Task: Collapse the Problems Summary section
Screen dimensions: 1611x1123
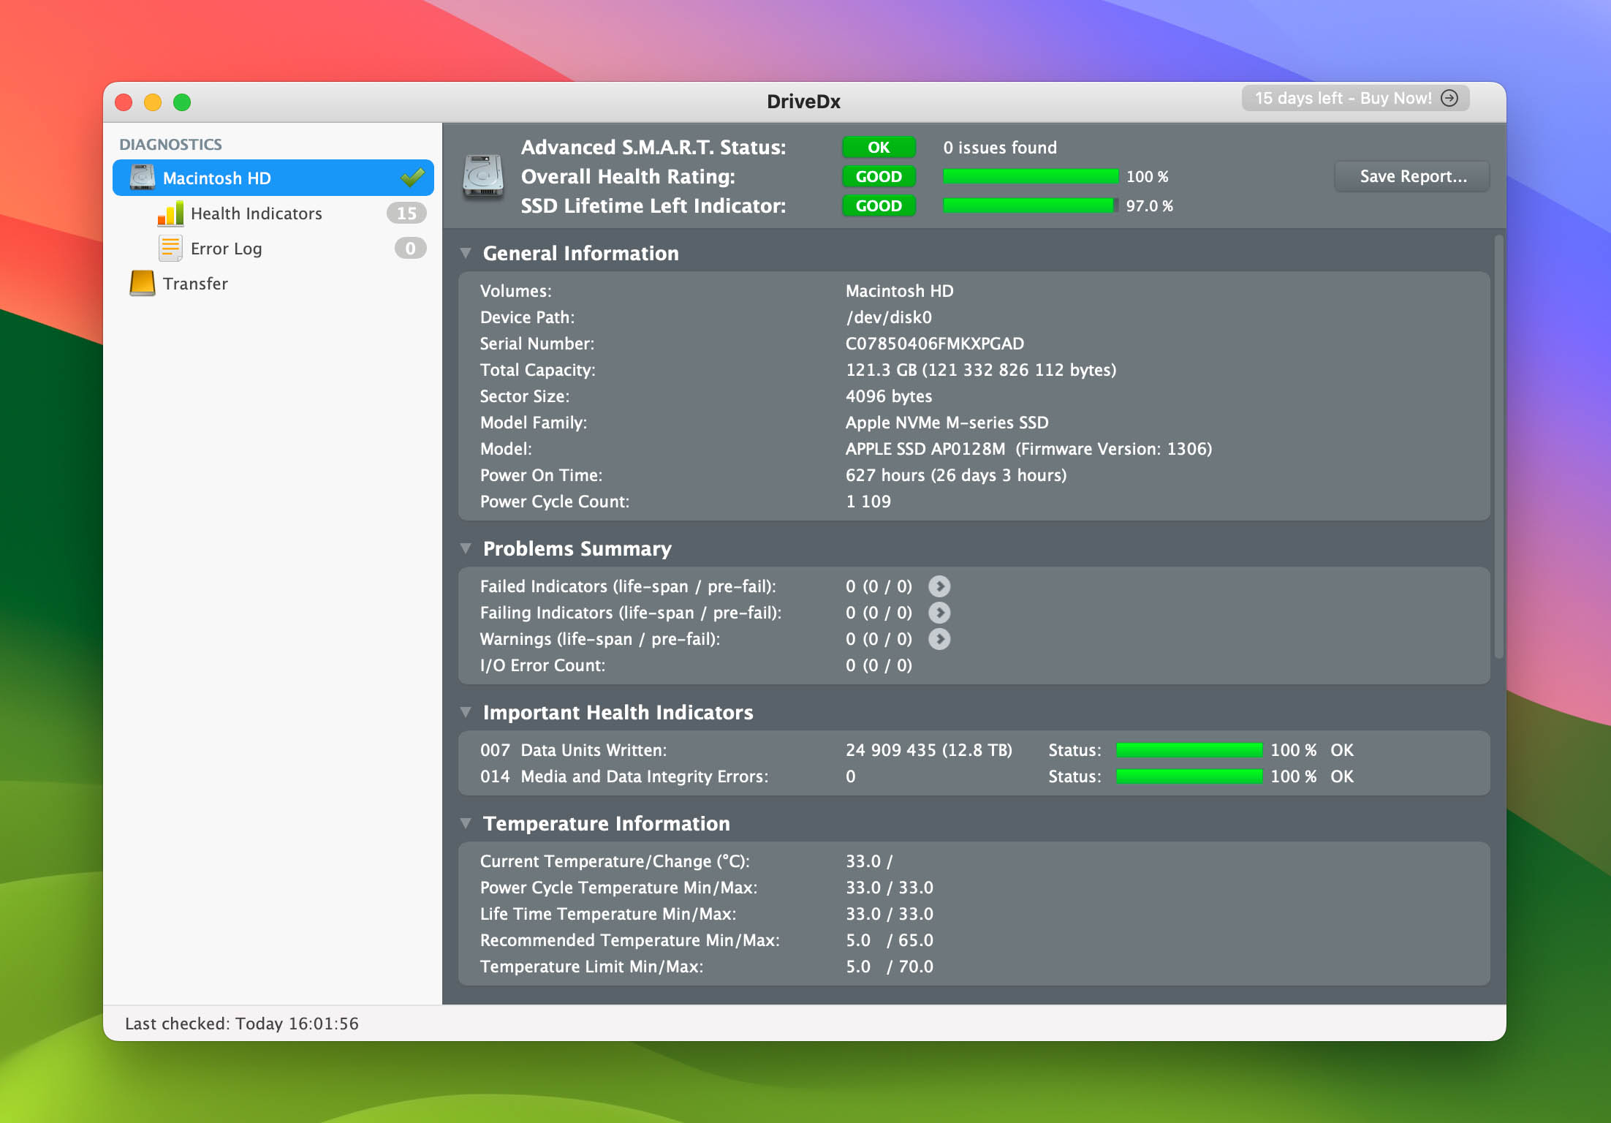Action: (466, 548)
